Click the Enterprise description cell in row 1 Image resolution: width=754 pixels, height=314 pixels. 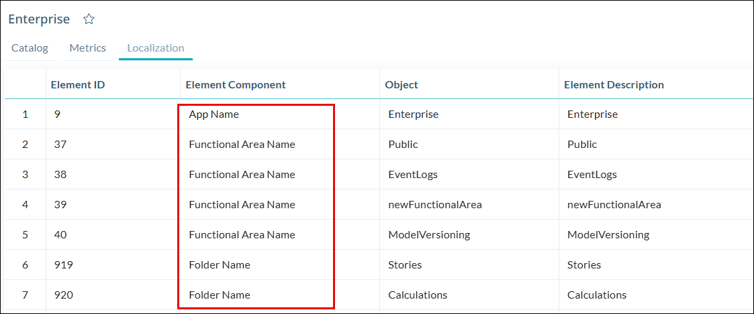click(592, 114)
